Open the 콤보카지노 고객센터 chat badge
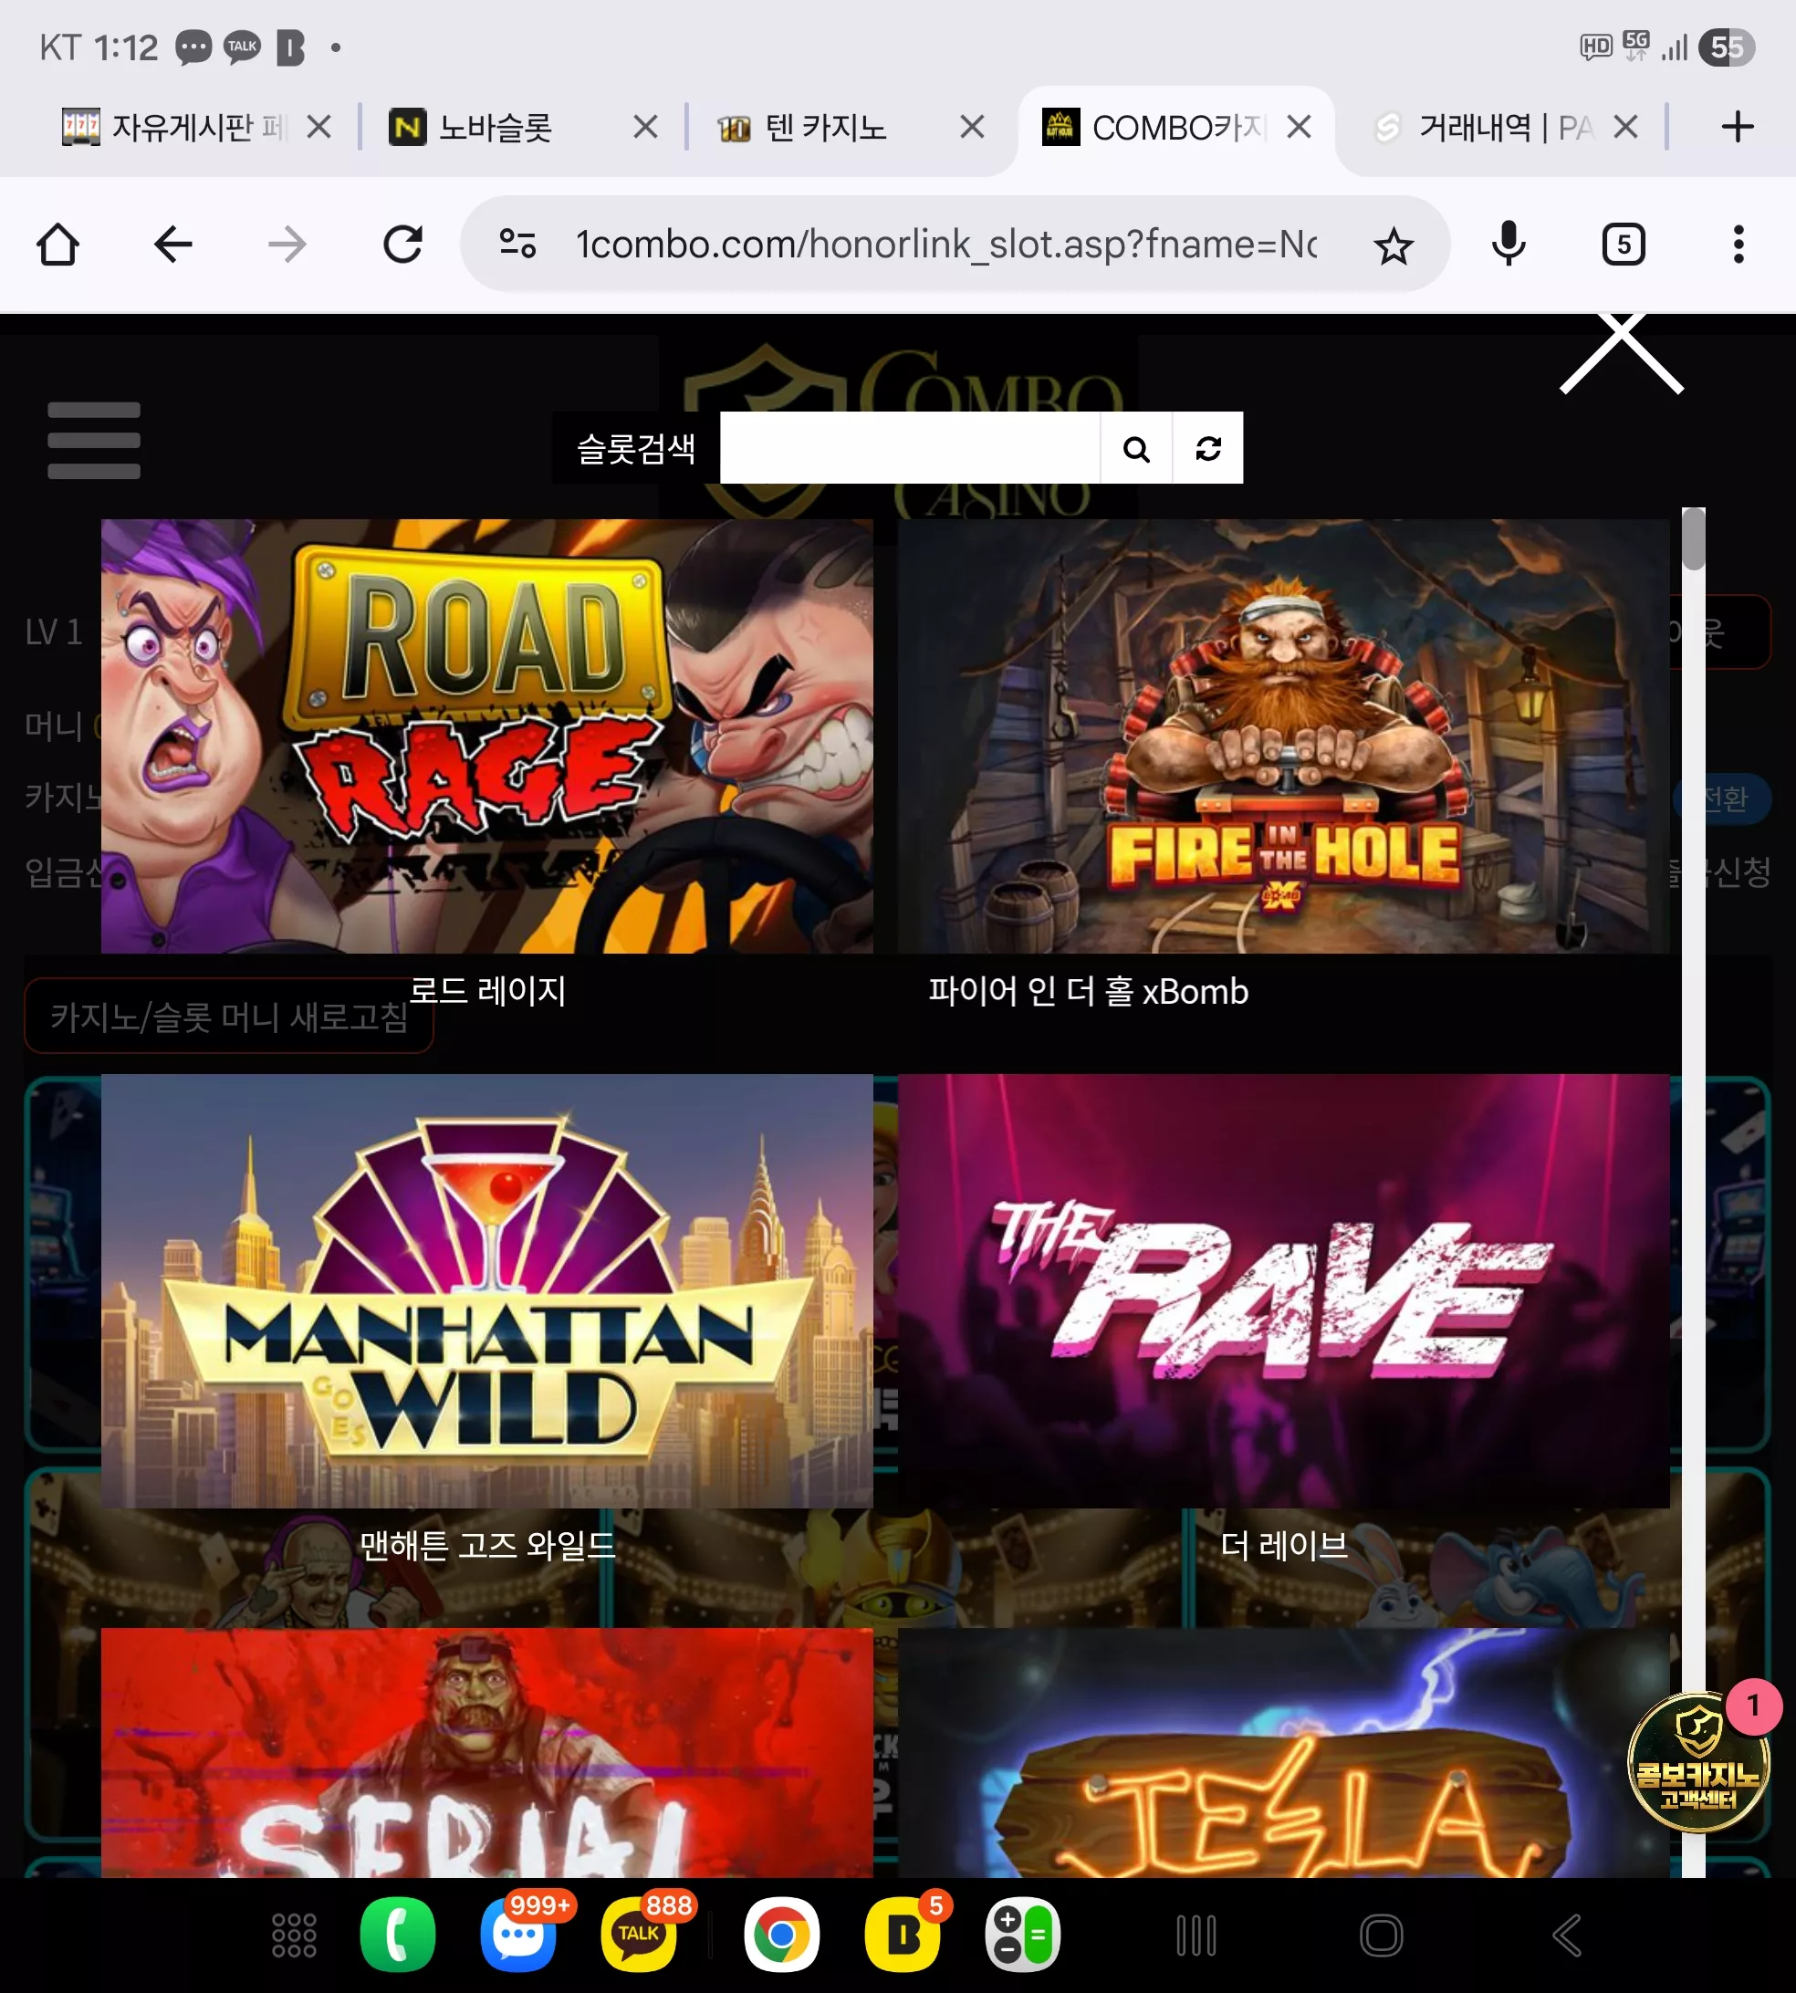1796x1993 pixels. tap(1699, 1760)
